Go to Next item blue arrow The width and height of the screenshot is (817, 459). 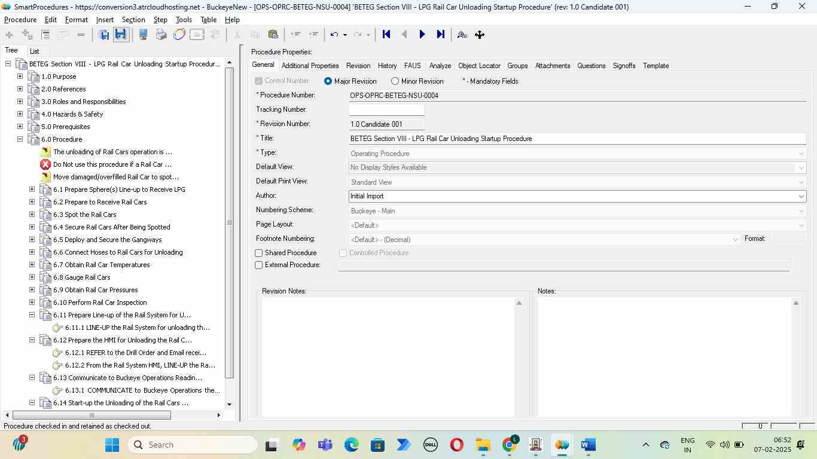tap(422, 35)
